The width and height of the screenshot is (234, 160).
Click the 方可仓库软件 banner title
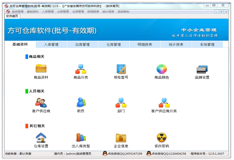point(52,31)
